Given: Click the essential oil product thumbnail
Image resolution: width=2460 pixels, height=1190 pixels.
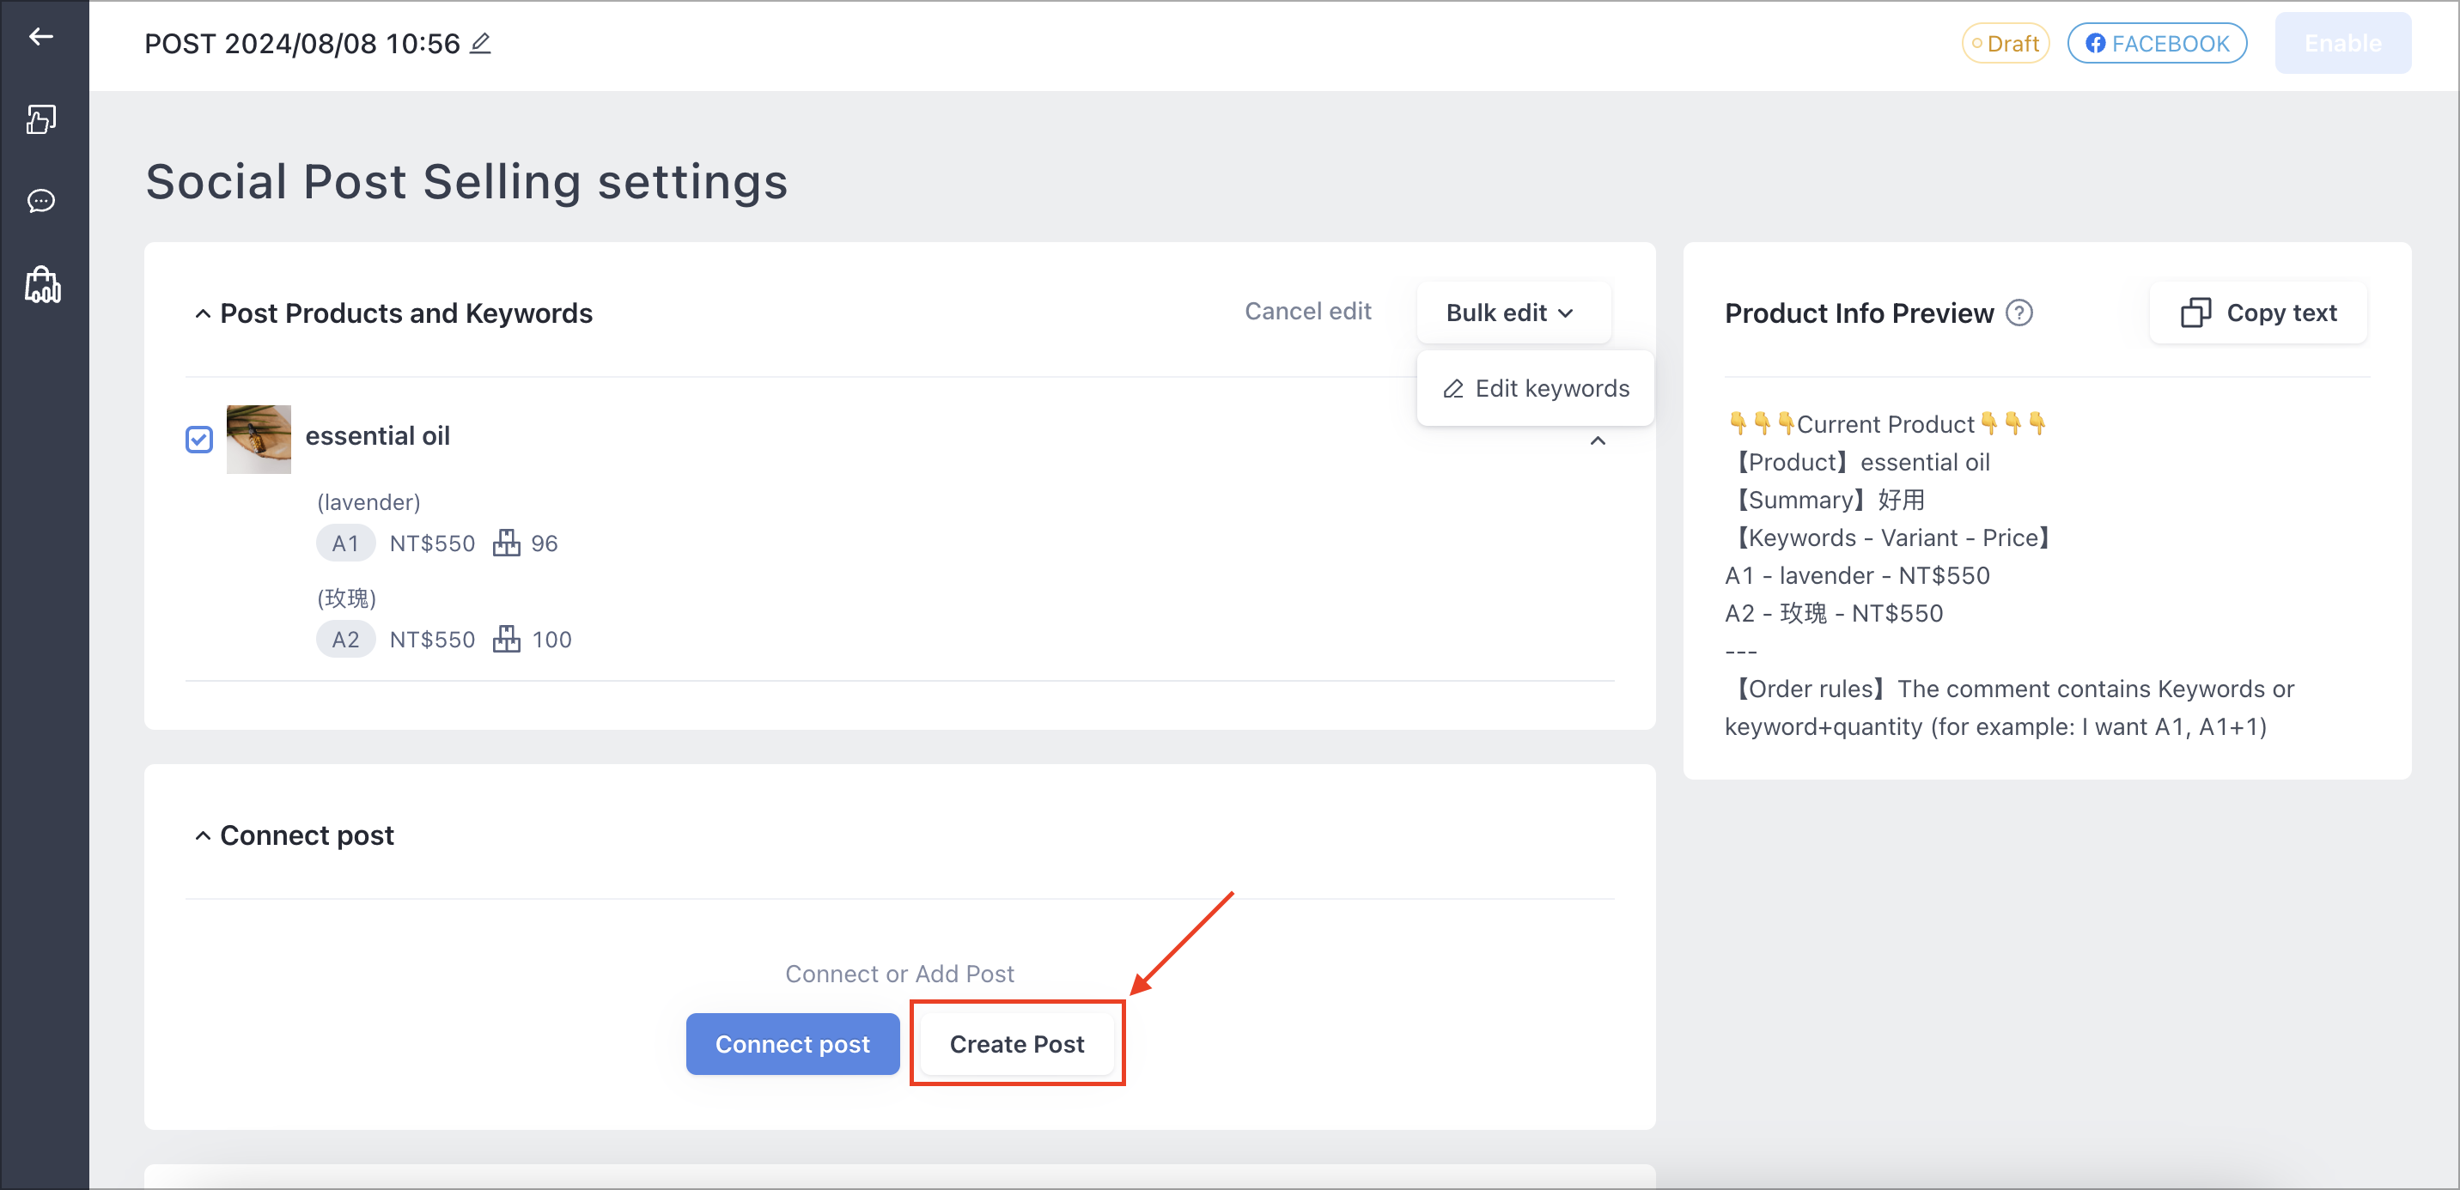Looking at the screenshot, I should [259, 439].
